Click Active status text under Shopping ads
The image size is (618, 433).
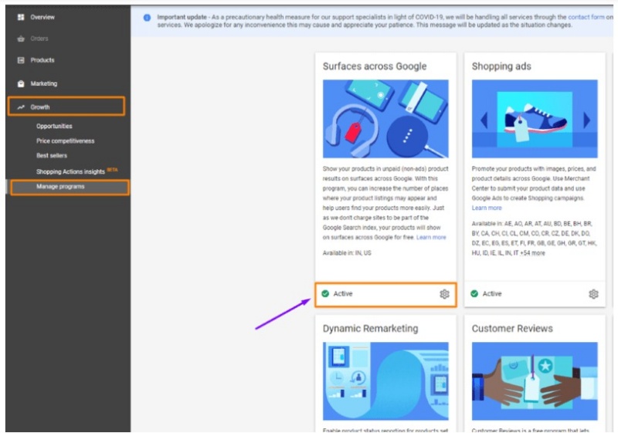point(492,293)
